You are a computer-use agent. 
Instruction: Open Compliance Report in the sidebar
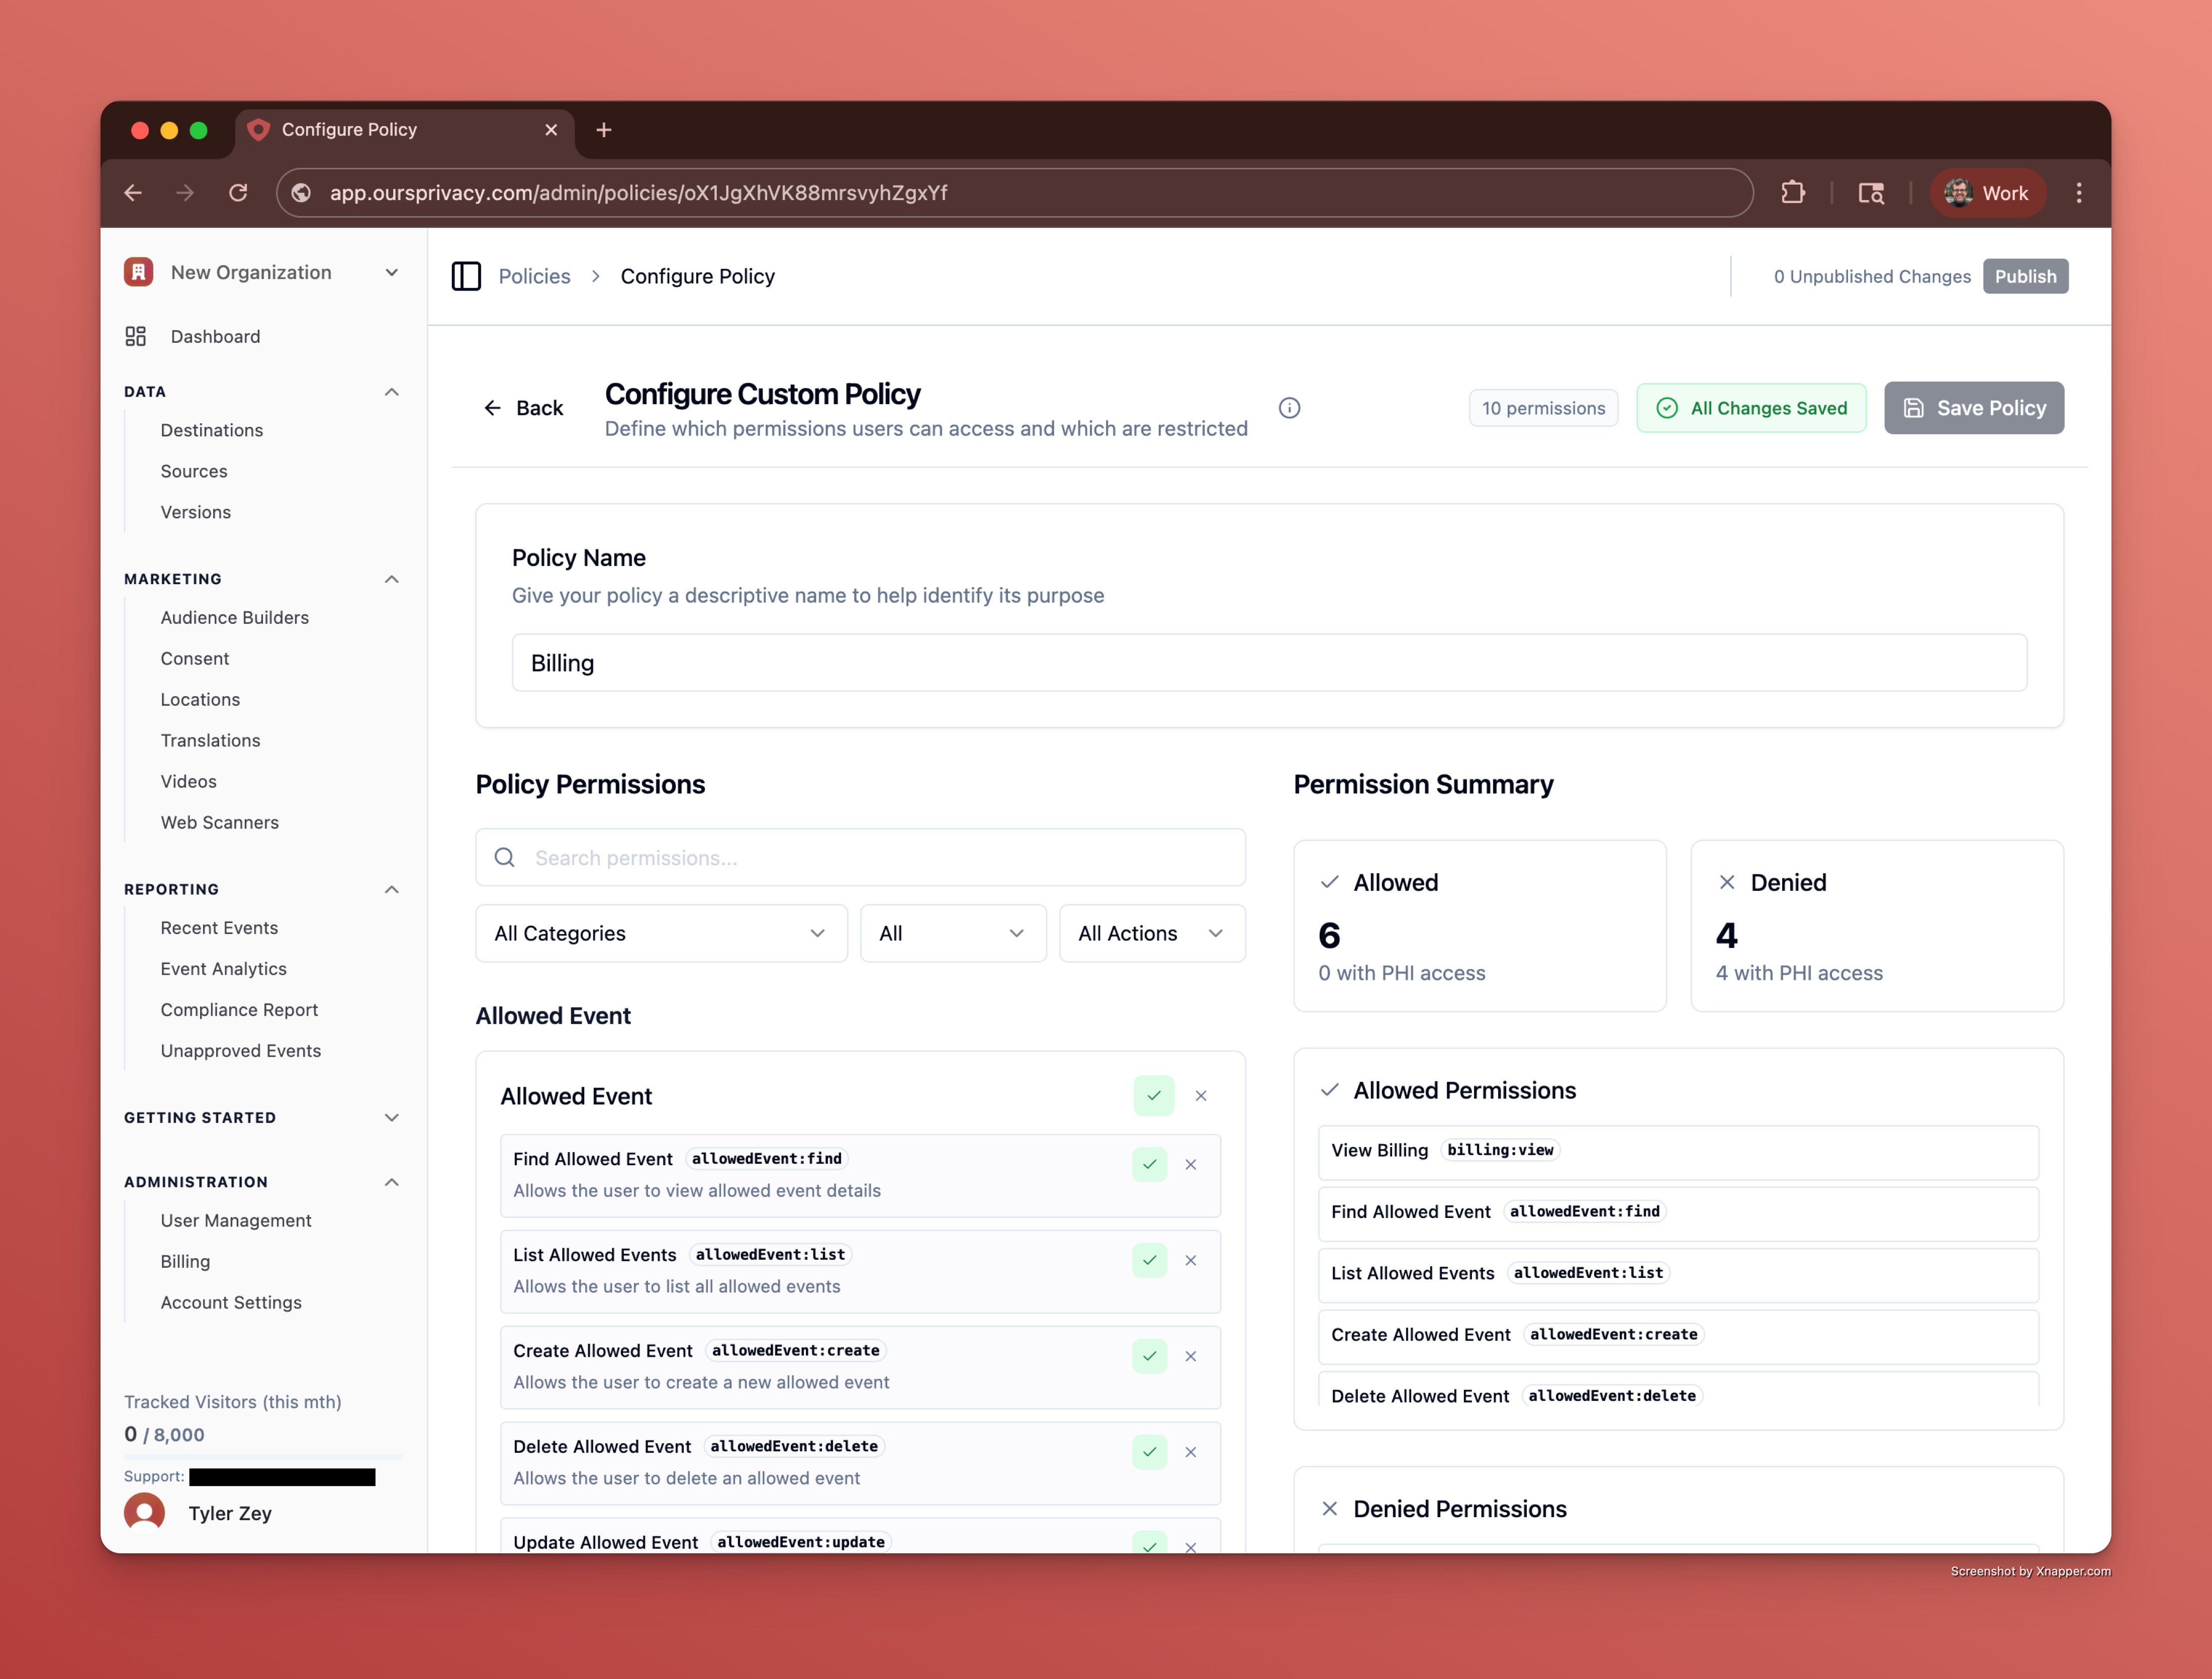pyautogui.click(x=239, y=1009)
